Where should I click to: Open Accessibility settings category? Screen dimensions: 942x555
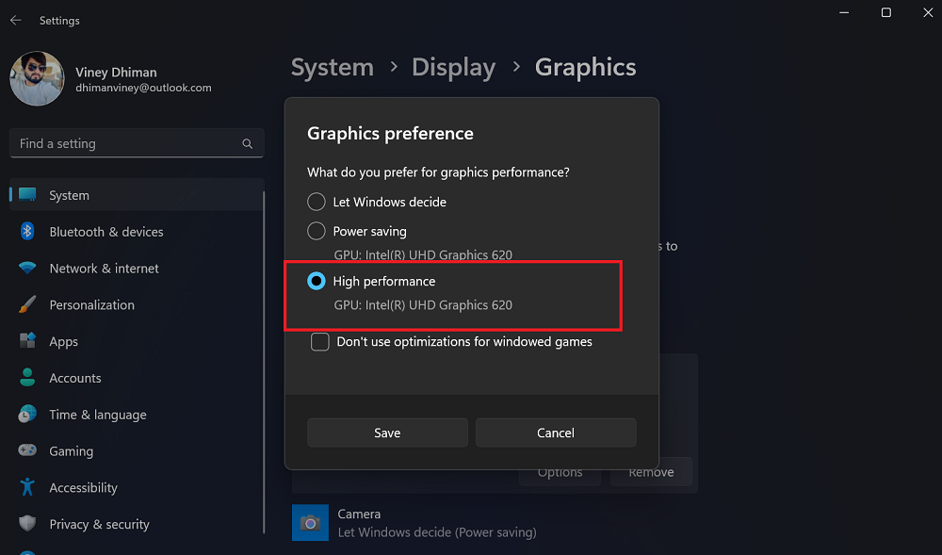coord(137,488)
